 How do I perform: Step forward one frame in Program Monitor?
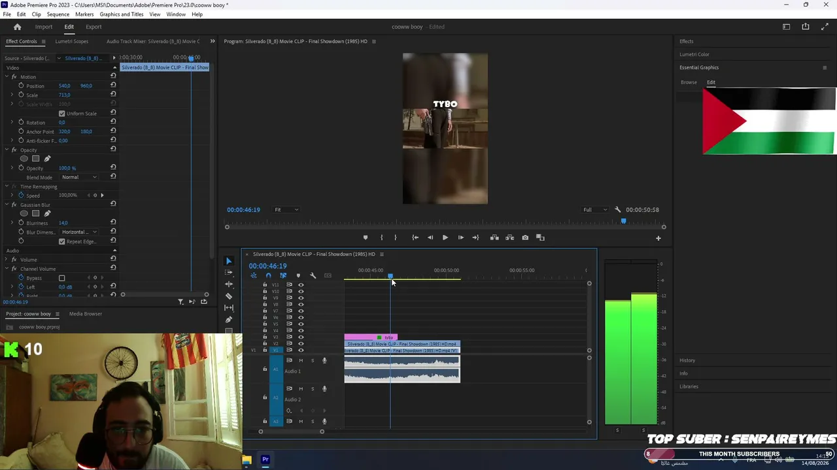[x=460, y=238]
